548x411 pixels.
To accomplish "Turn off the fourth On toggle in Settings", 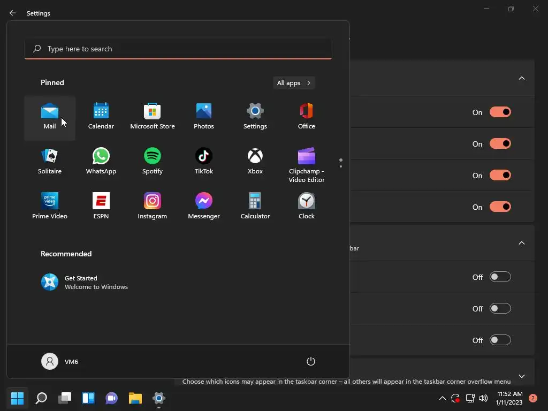I will [500, 207].
